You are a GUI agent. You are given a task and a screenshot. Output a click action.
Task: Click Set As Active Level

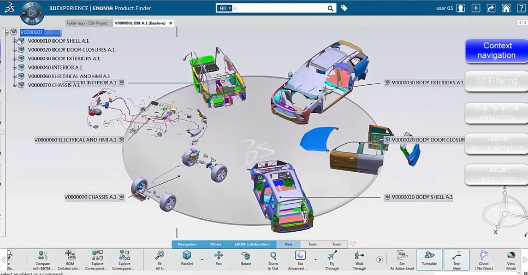402,260
